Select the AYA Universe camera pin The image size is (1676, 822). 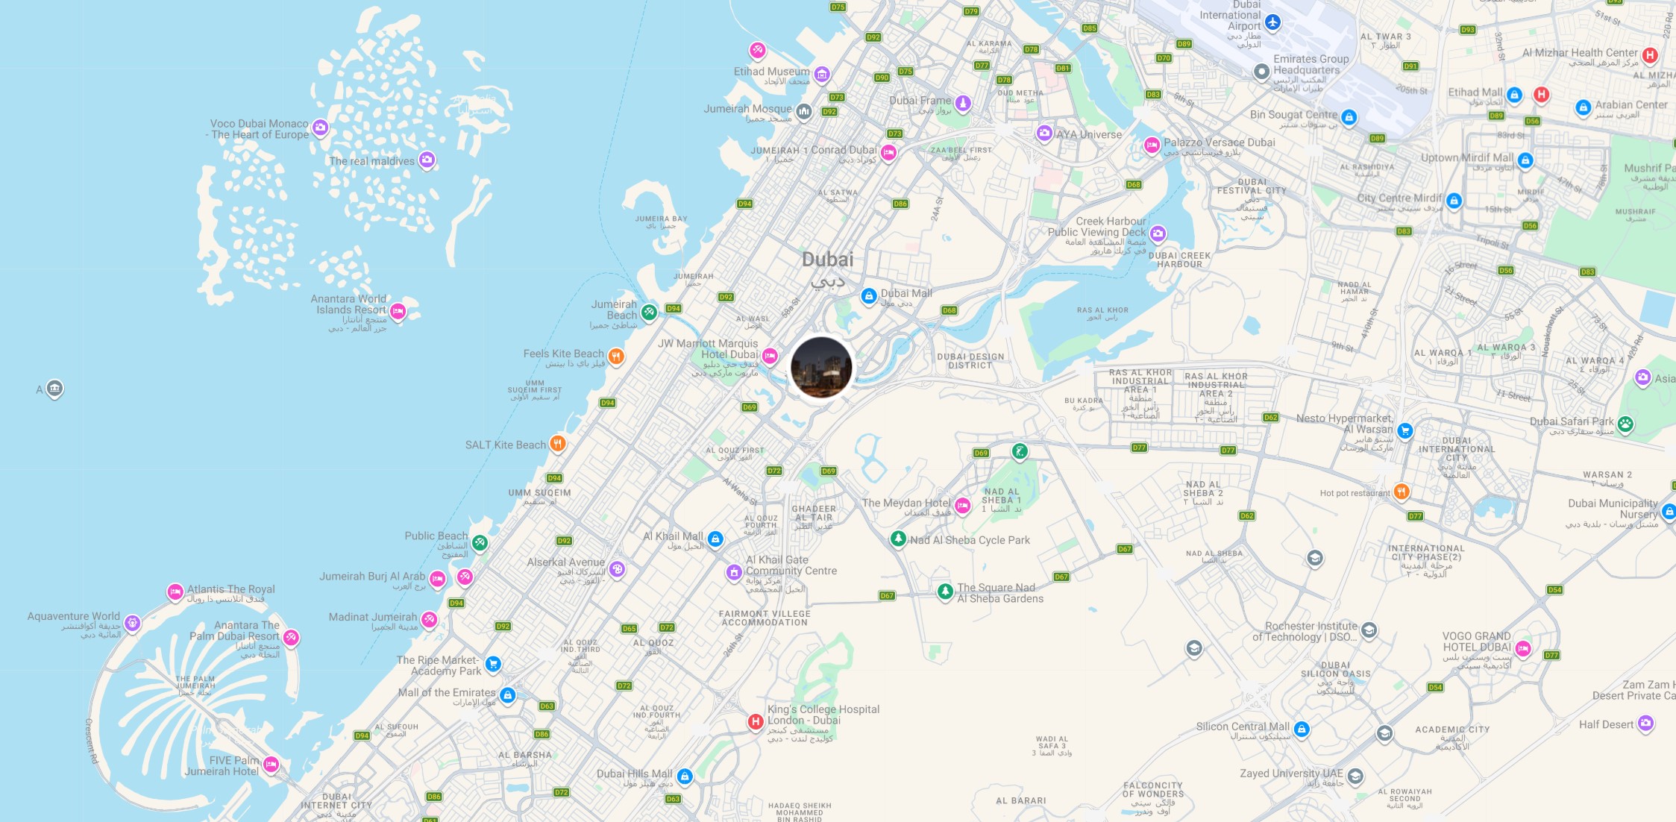click(x=1044, y=133)
